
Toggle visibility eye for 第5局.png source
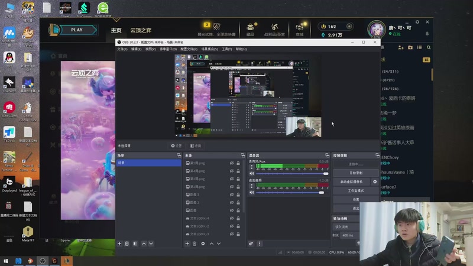pos(232,163)
